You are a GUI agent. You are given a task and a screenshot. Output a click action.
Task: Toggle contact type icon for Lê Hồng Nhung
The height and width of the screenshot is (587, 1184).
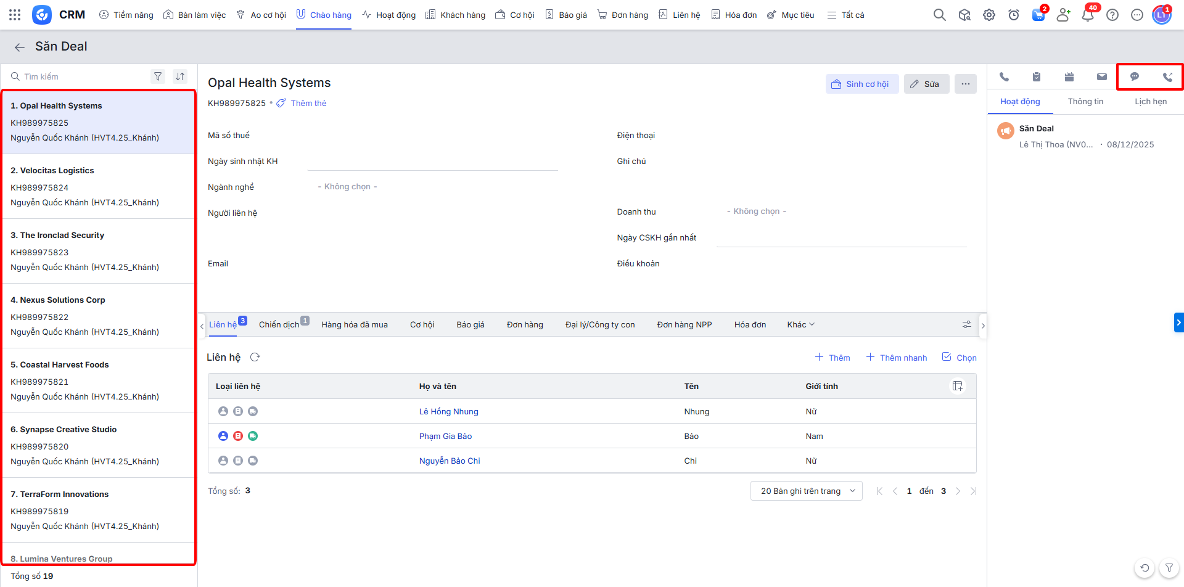(x=223, y=411)
